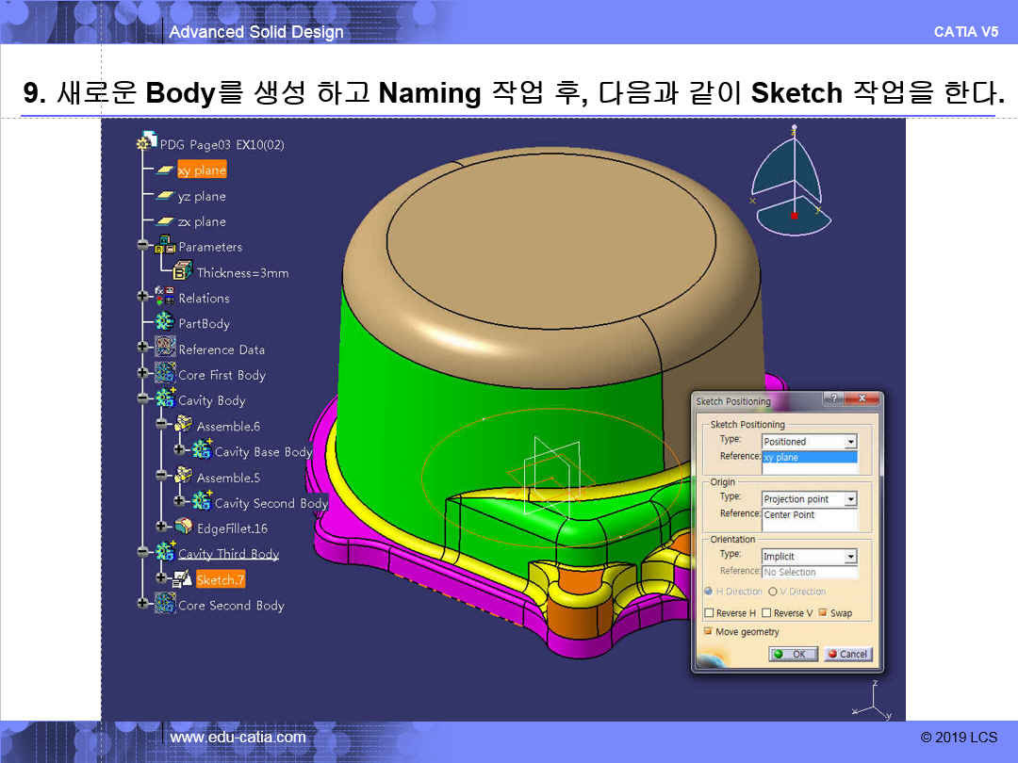Viewport: 1018px width, 763px height.
Task: Click the Assemble.6 operation icon
Action: (183, 425)
